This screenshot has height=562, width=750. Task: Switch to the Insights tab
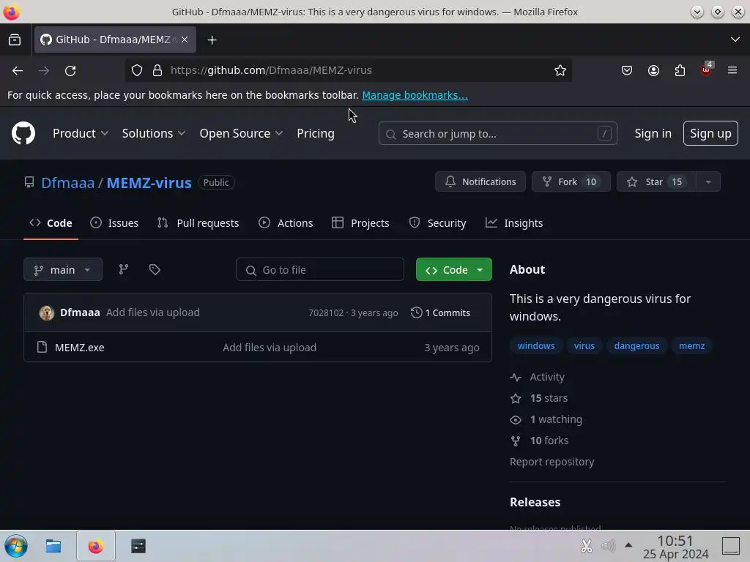(514, 223)
